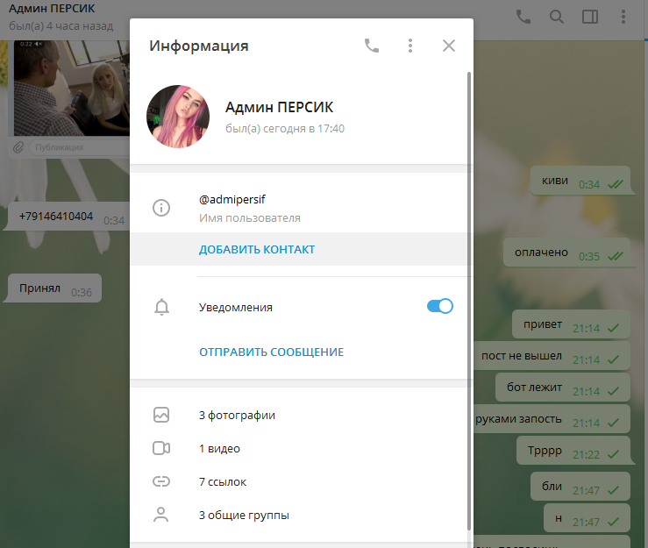Image resolution: width=648 pixels, height=548 pixels.
Task: Click the оплачено message bubble
Action: pyautogui.click(x=567, y=253)
